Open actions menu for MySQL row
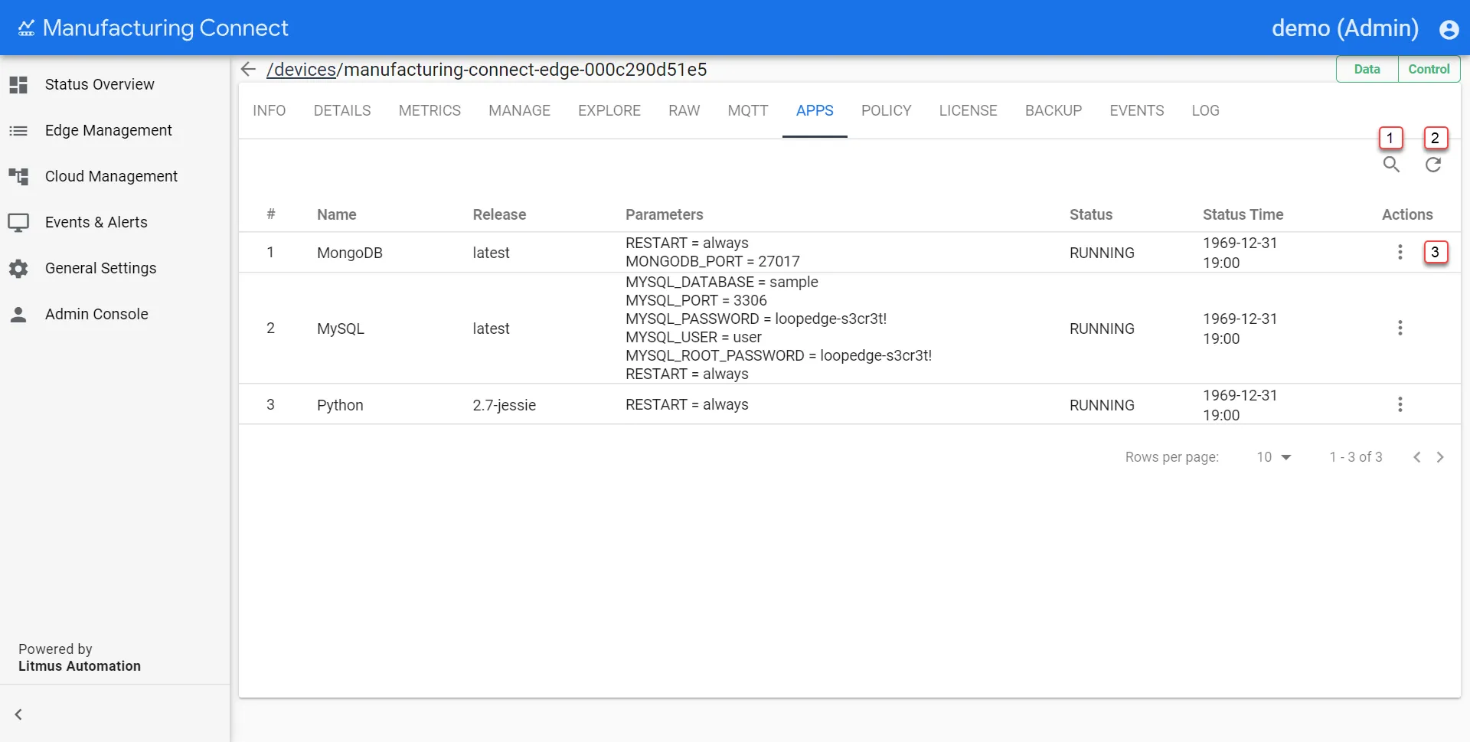The height and width of the screenshot is (742, 1470). (x=1400, y=328)
